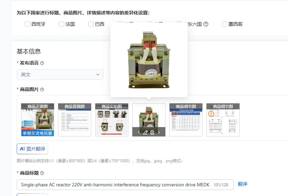Viewport: 288px width, 196px height.
Task: Click the 翻译 link next to title
Action: tap(243, 184)
